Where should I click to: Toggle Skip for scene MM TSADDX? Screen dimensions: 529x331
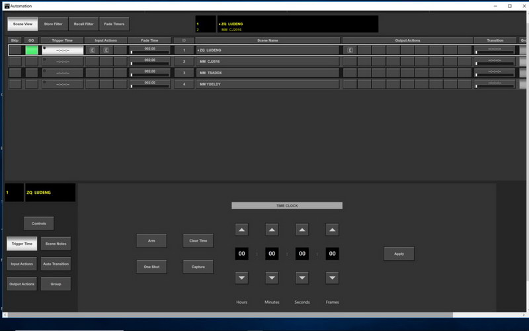pos(15,73)
